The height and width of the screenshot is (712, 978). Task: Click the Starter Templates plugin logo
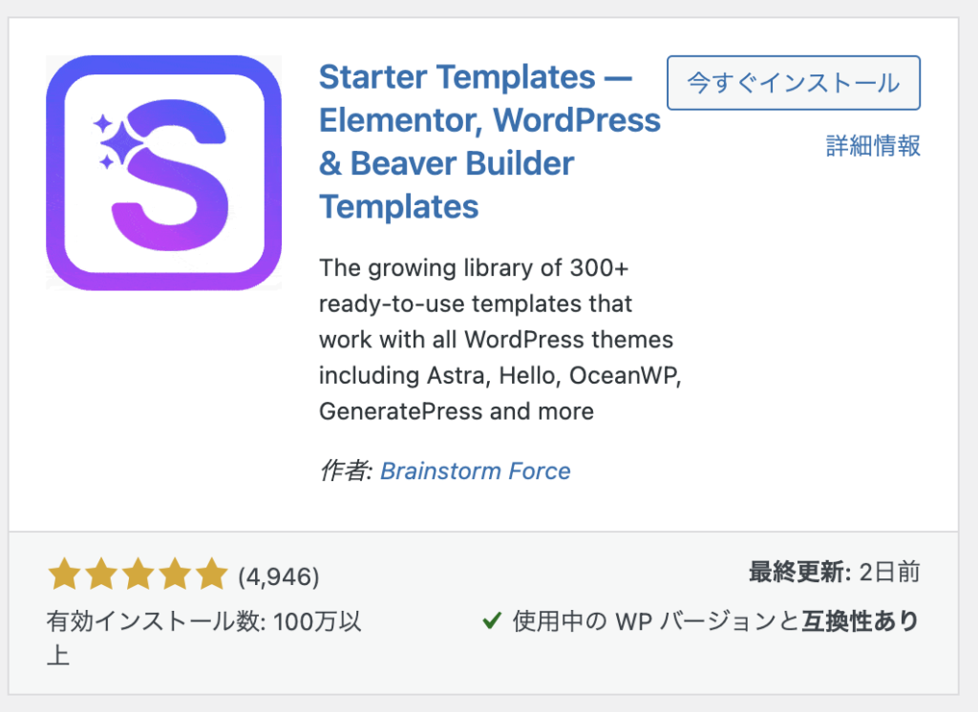pos(163,173)
